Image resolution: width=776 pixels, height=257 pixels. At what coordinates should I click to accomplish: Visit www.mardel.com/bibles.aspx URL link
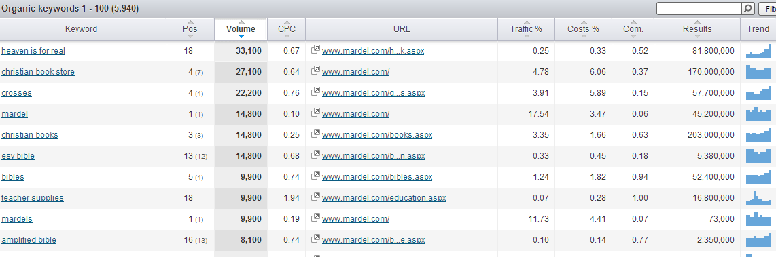pyautogui.click(x=377, y=176)
